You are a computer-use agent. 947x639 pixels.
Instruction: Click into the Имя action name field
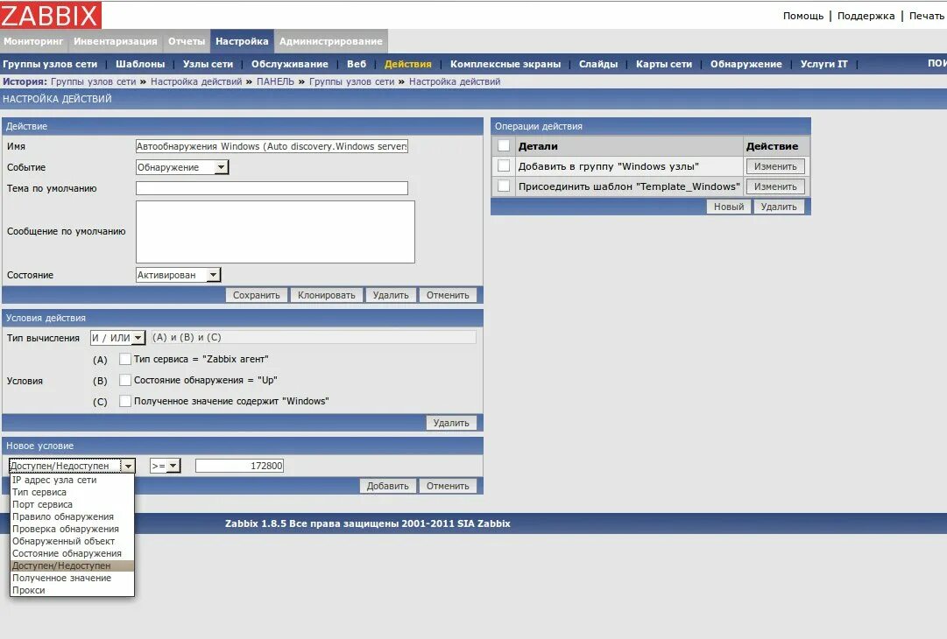[x=272, y=146]
